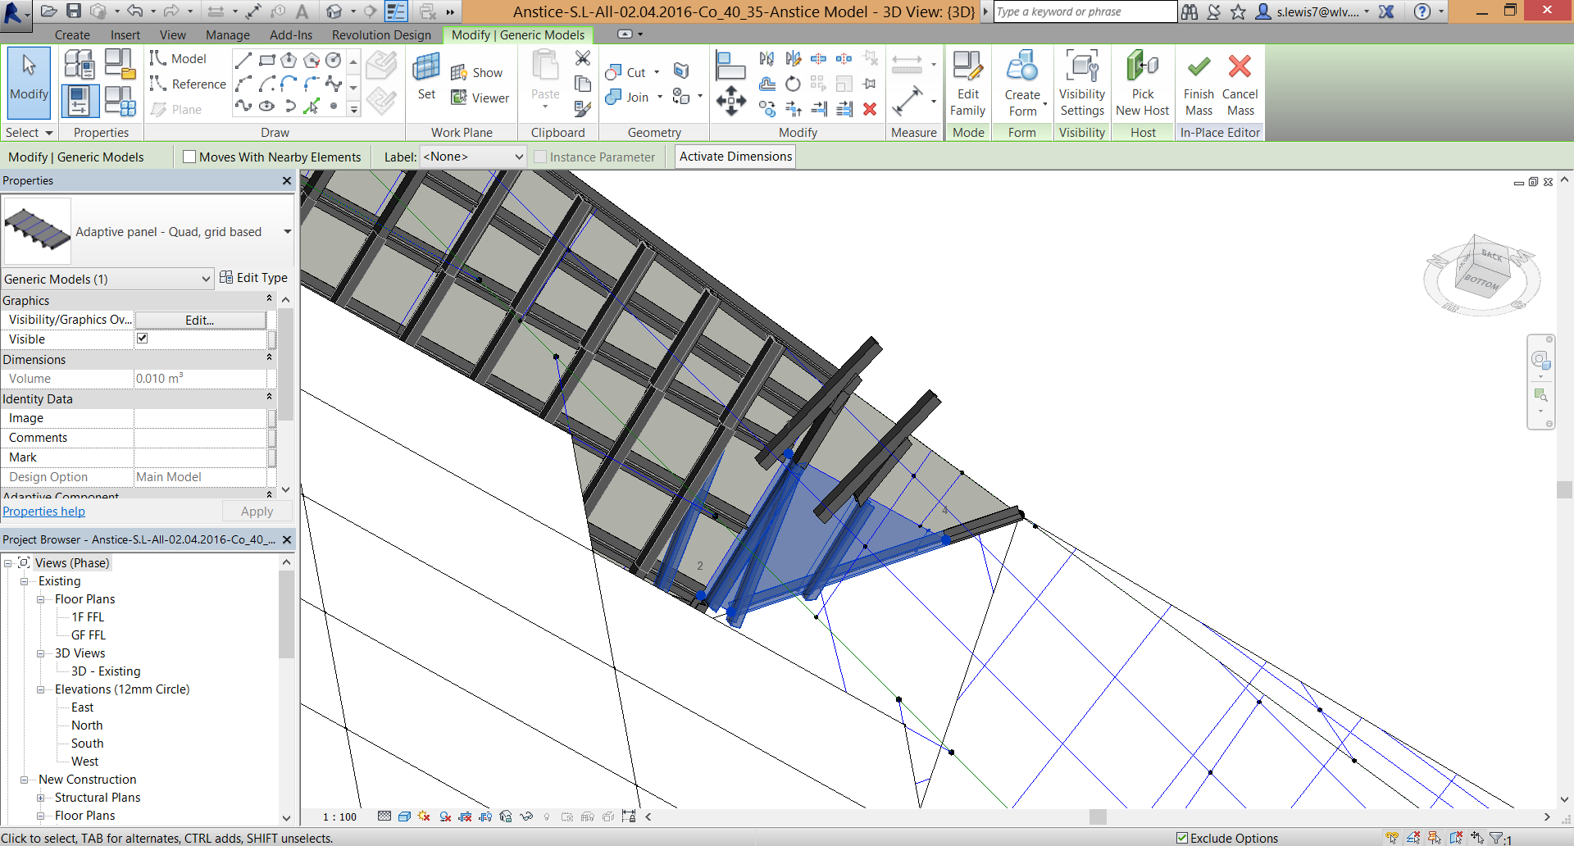Expand the Structural Plans tree node
The height and width of the screenshot is (846, 1574).
[41, 798]
